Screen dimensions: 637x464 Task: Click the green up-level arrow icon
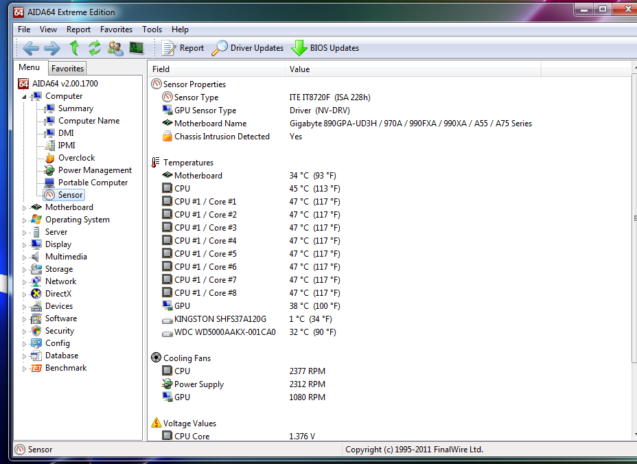point(74,48)
